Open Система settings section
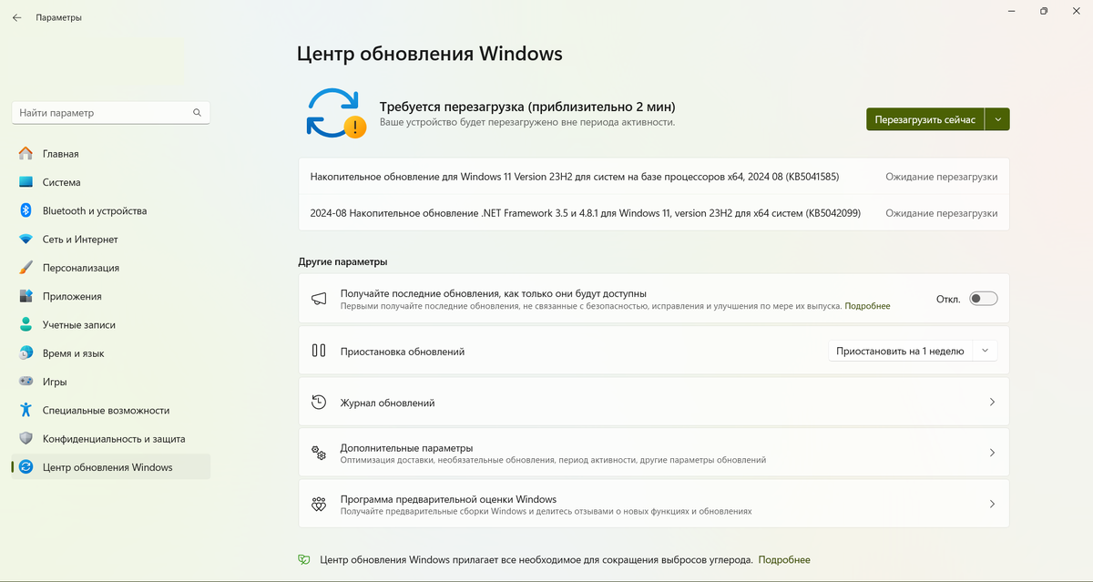Screen dimensions: 1093x582 110,182
